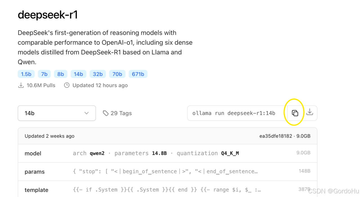Click the Updated 2 weeks ago text
Viewport: 360px width, 197px height.
click(x=49, y=136)
